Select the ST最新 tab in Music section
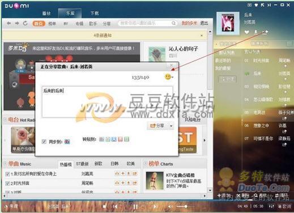The width and height of the screenshot is (294, 213). (82, 164)
